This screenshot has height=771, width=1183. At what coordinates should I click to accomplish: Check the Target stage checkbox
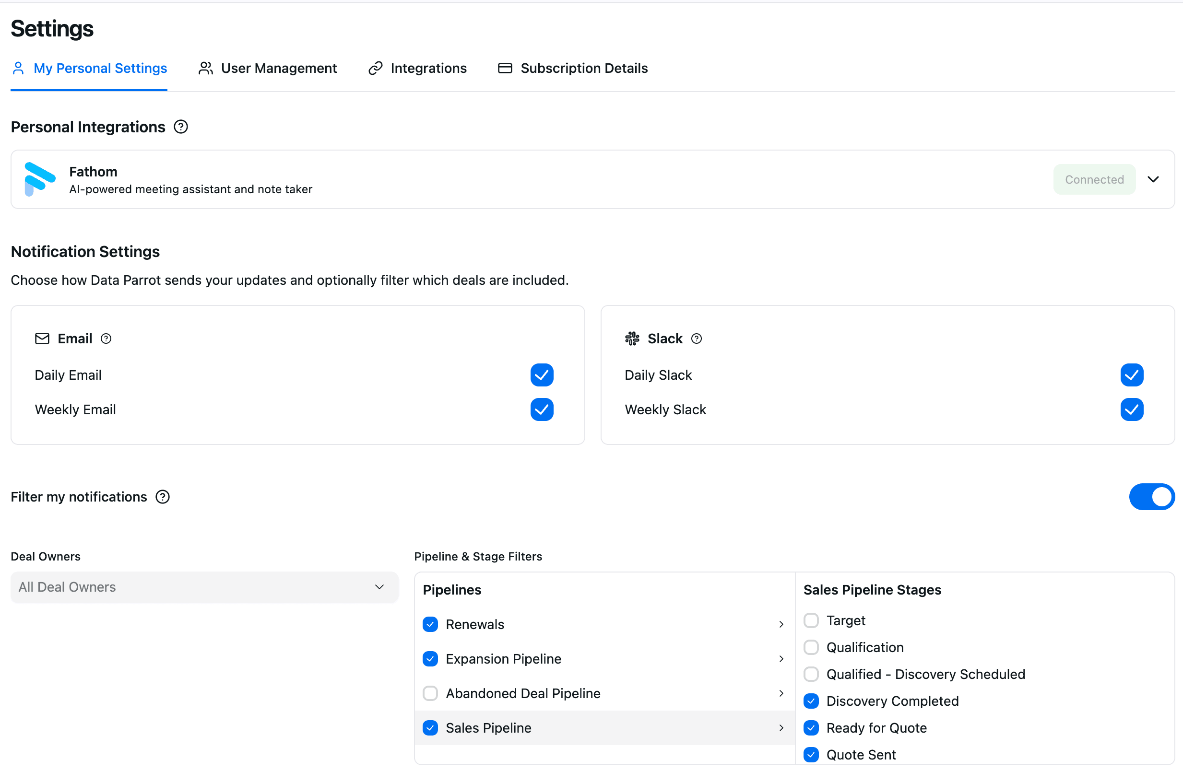811,620
